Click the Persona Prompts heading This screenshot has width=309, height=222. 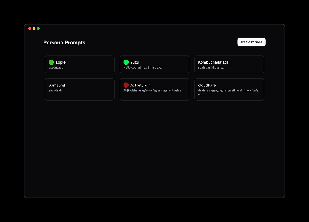[x=64, y=43]
